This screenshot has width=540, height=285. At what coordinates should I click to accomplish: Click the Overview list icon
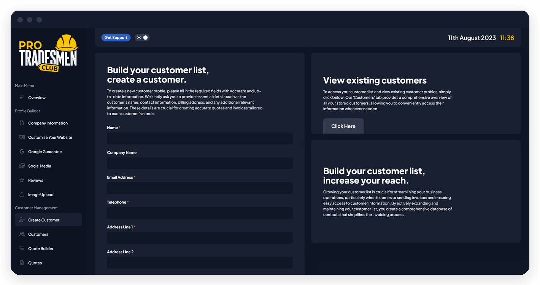[x=22, y=98]
